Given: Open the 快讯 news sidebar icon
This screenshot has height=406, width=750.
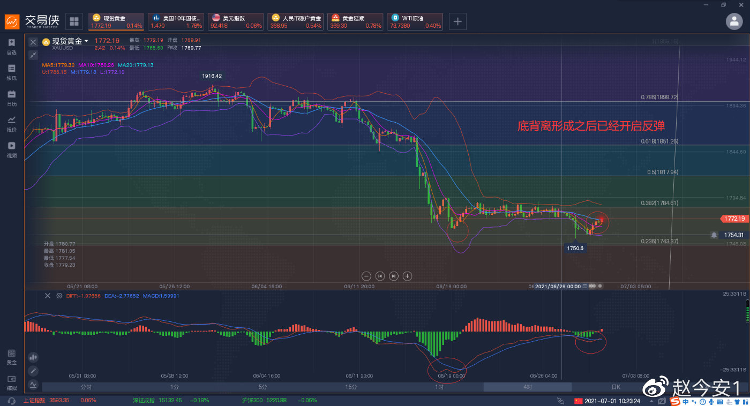Looking at the screenshot, I should tap(12, 69).
